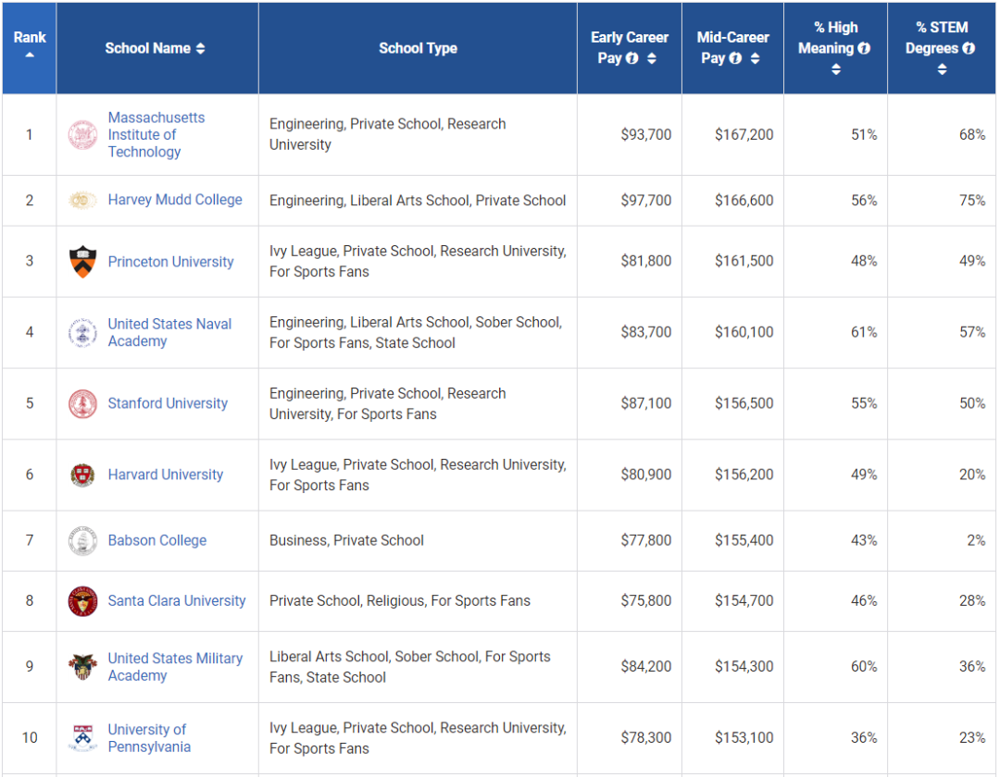
Task: Sort table by School Name arrows
Action: 201,48
